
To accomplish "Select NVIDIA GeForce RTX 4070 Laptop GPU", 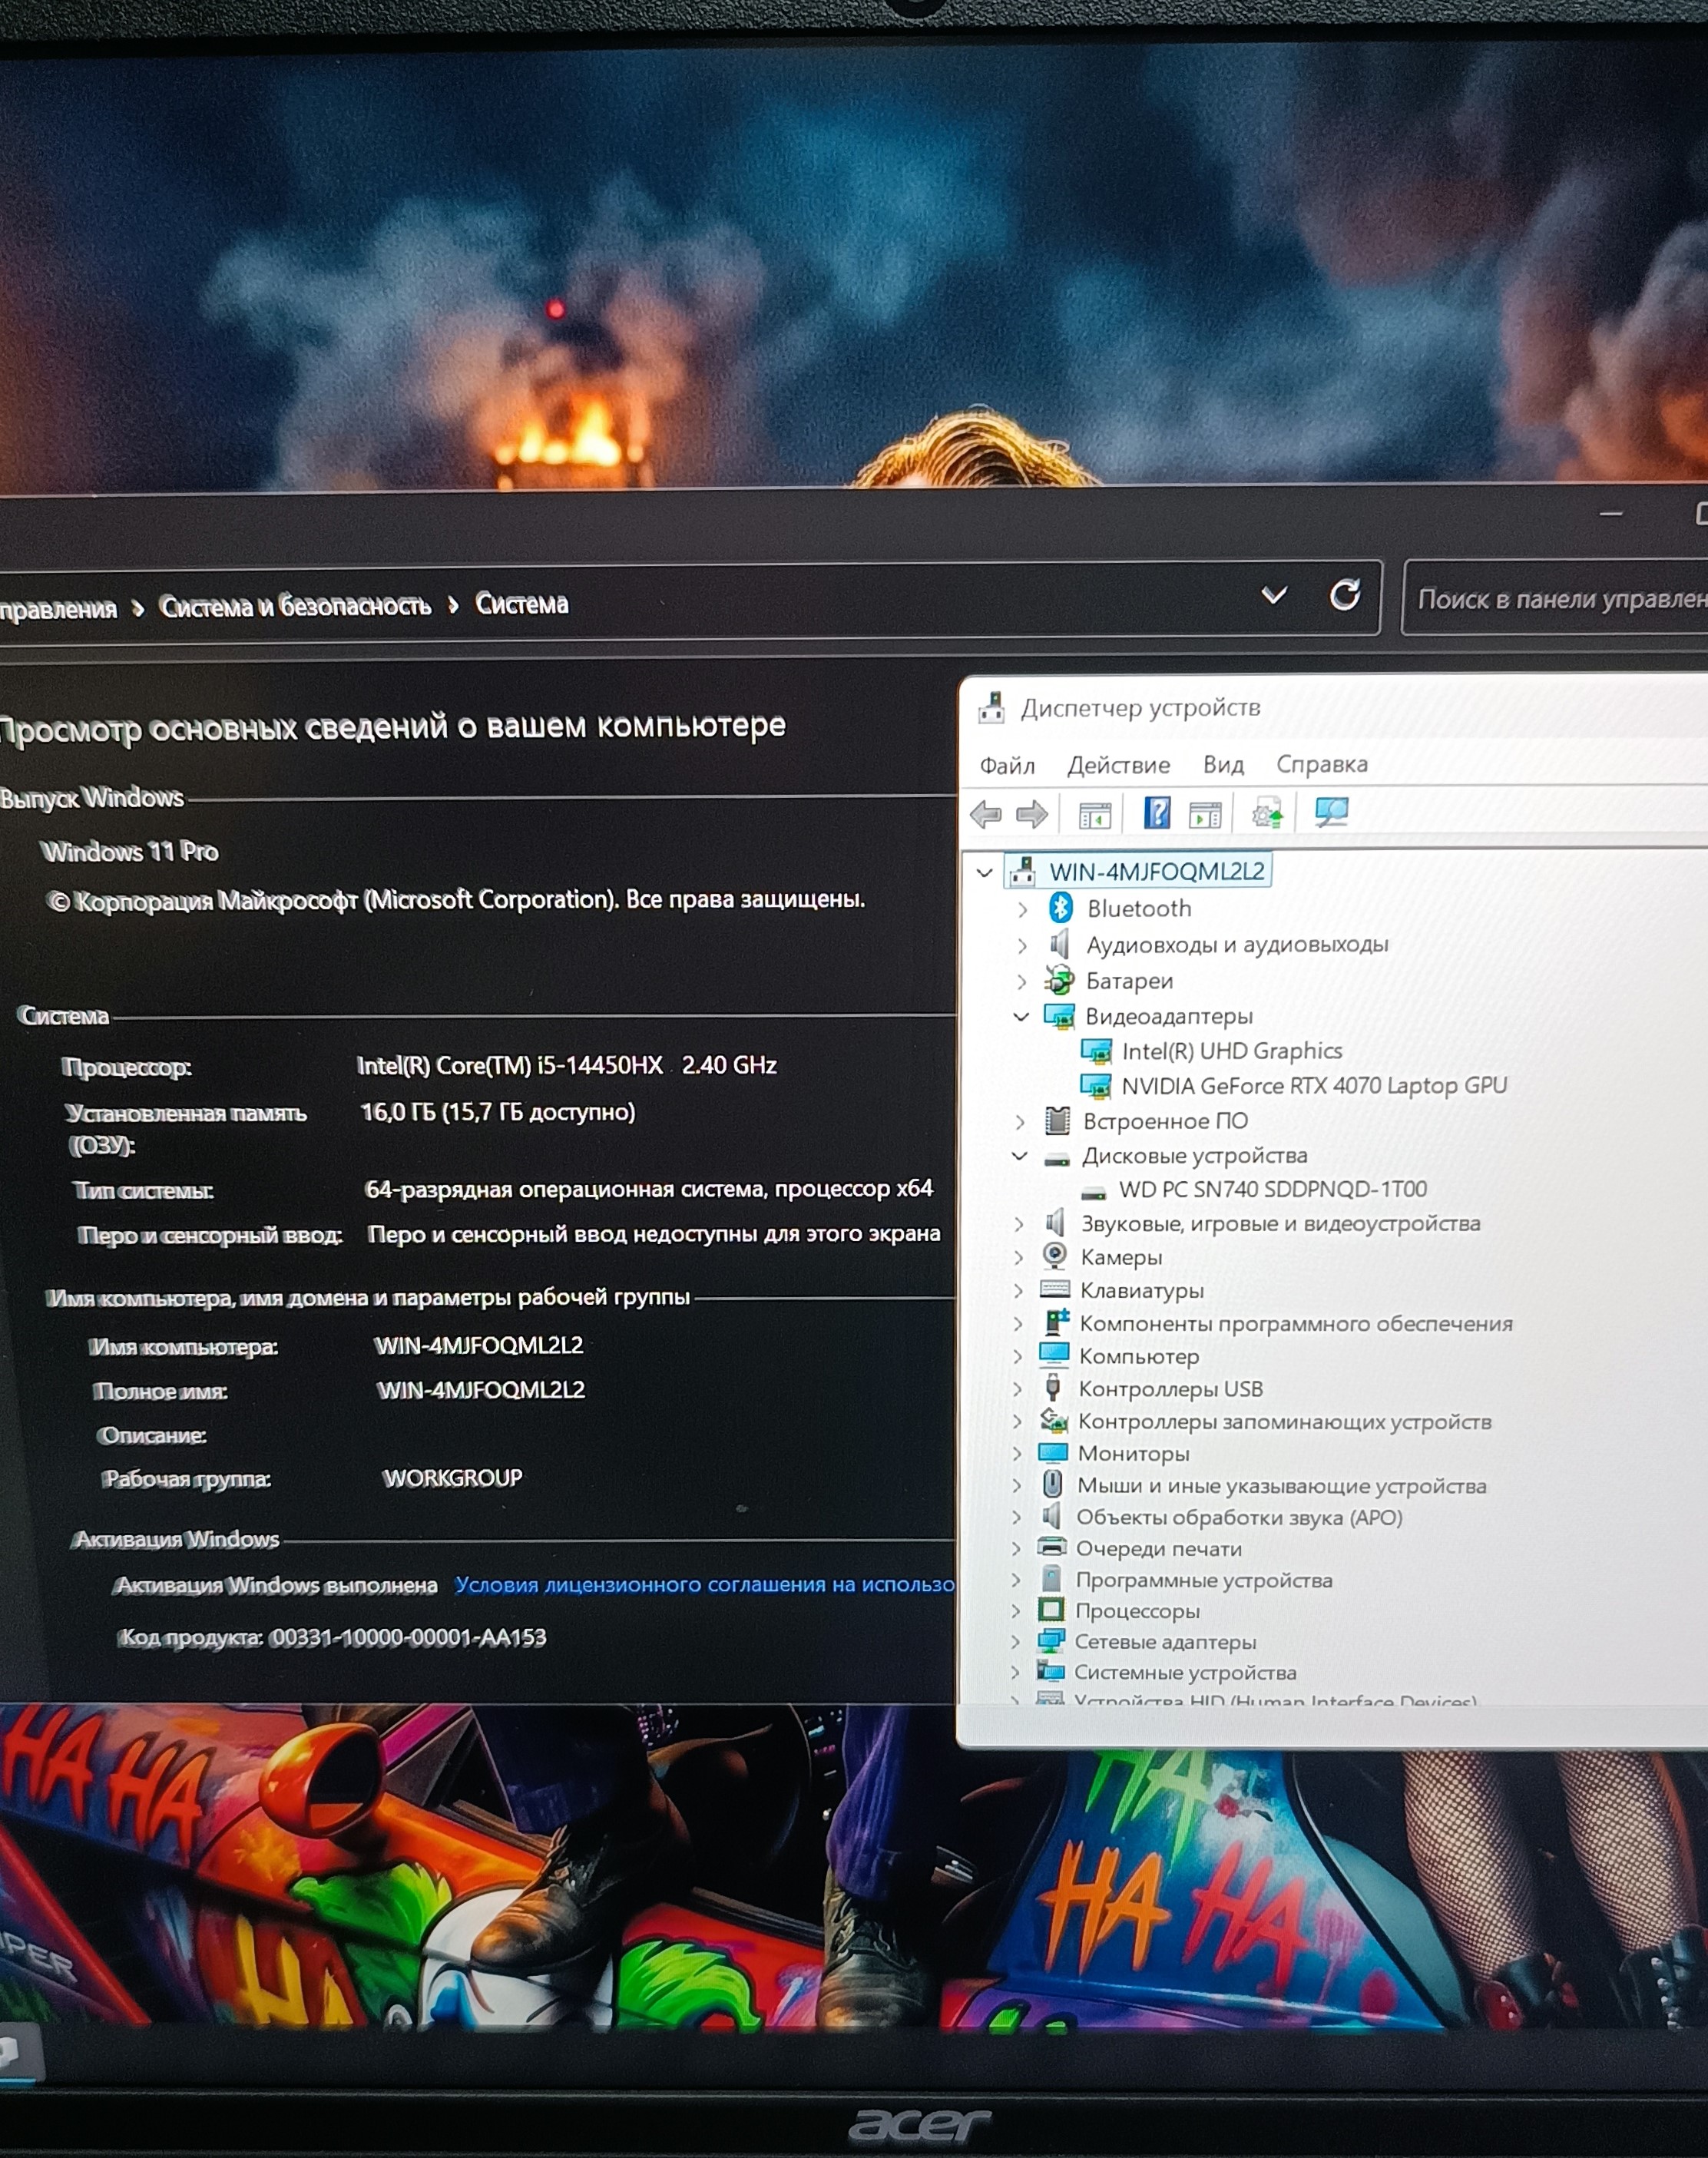I will pos(1314,1086).
